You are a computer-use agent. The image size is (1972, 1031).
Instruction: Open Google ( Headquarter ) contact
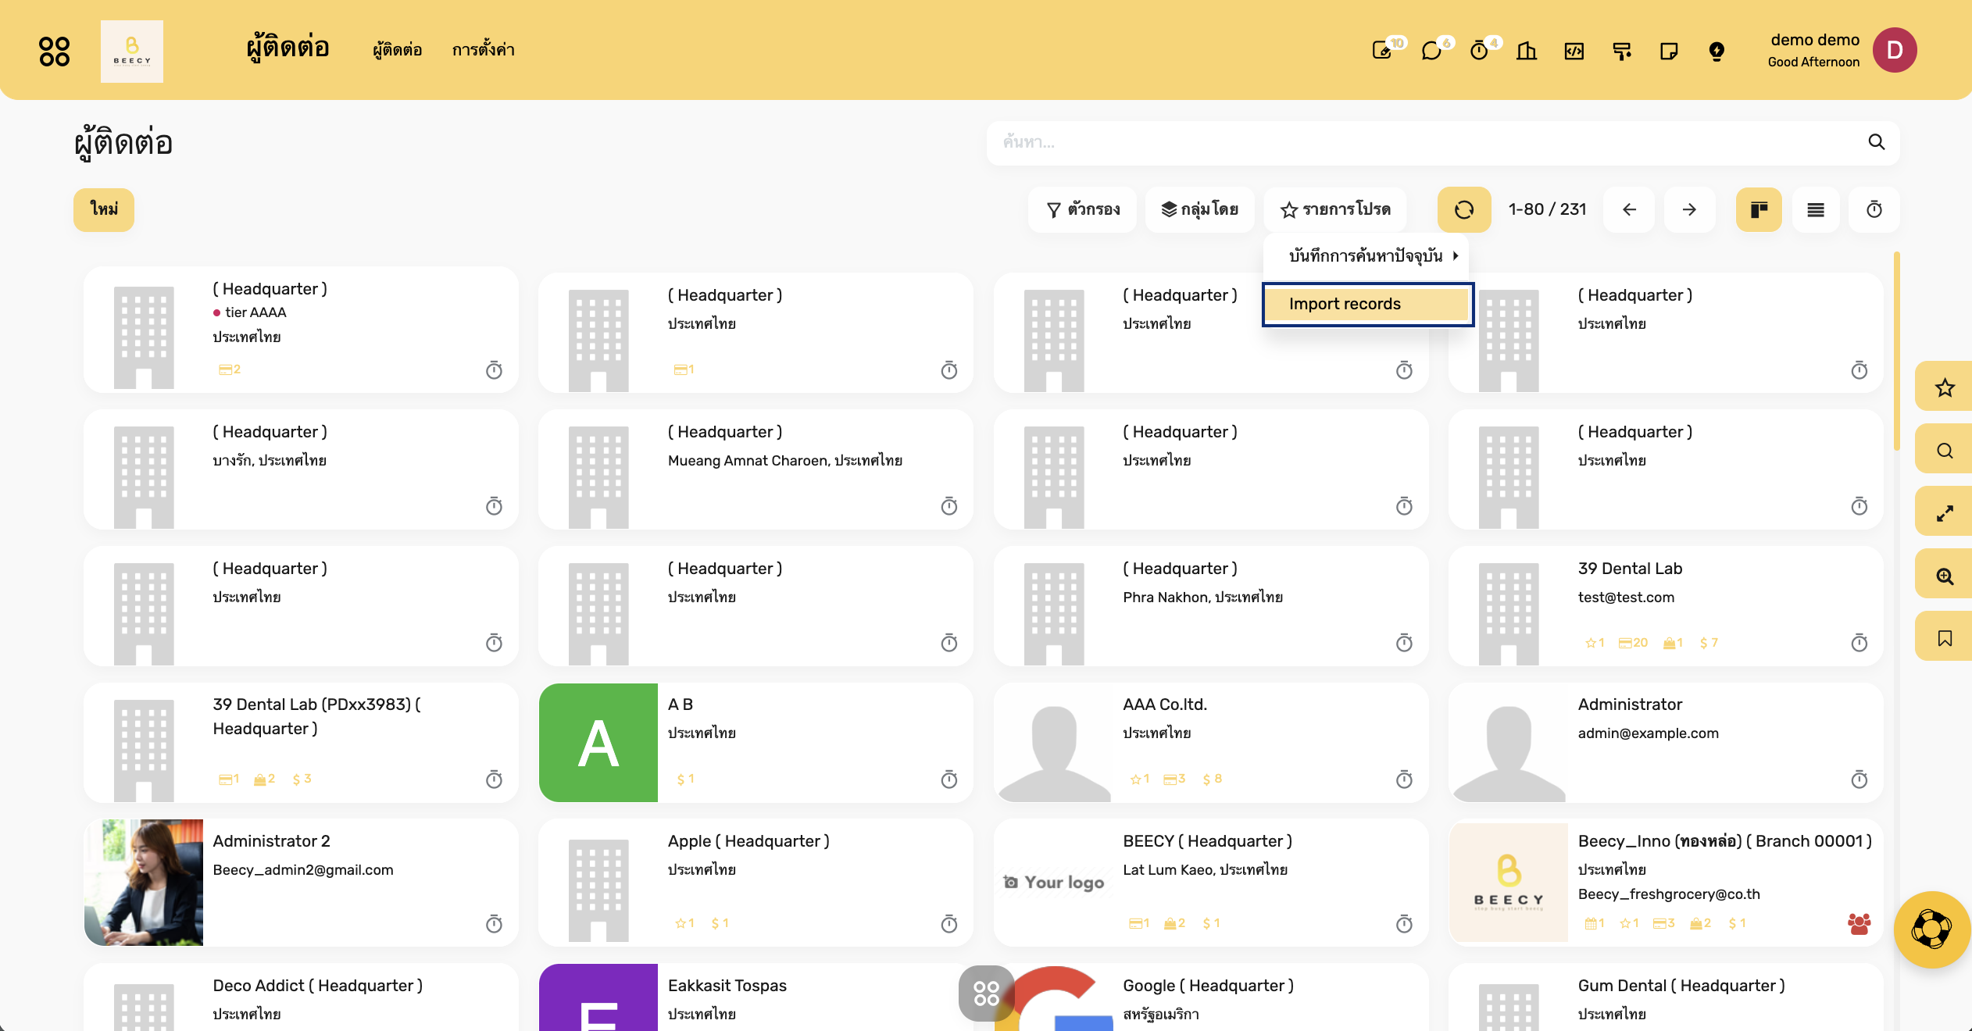pyautogui.click(x=1210, y=997)
